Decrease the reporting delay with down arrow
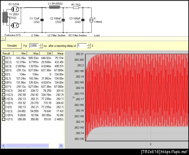 [89, 47]
